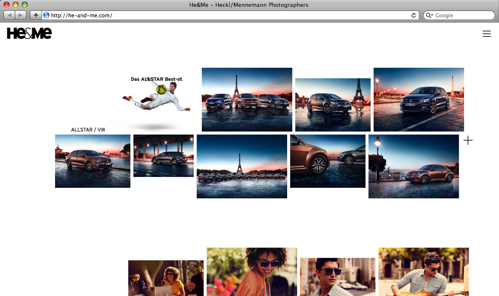Focus the Google search field

tap(459, 15)
